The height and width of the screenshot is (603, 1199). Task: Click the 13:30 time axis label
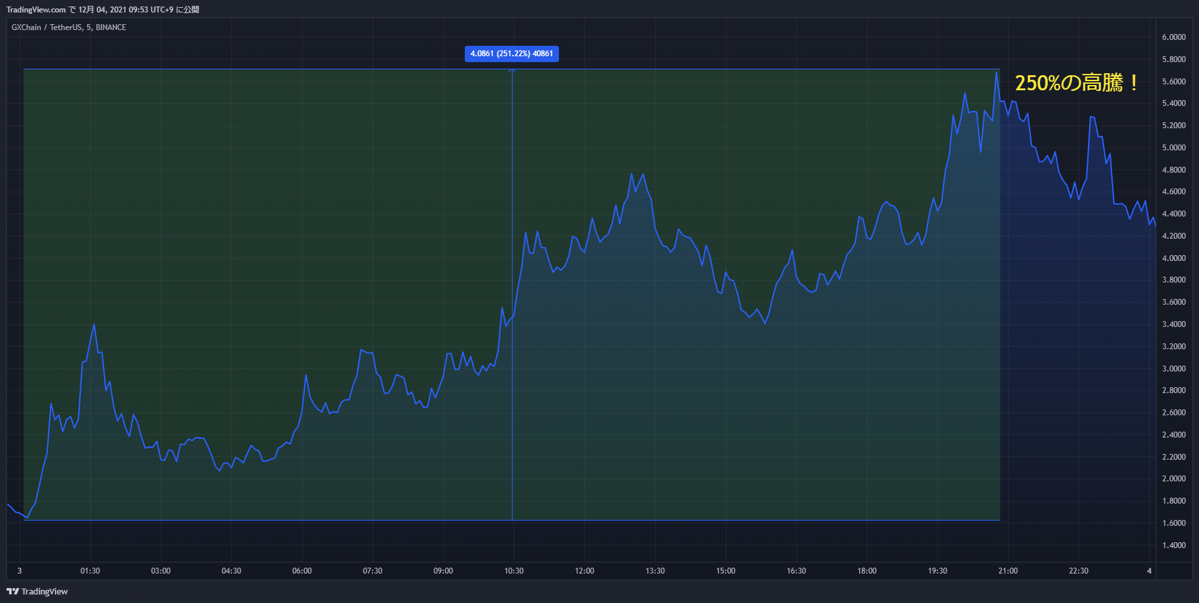tap(655, 571)
